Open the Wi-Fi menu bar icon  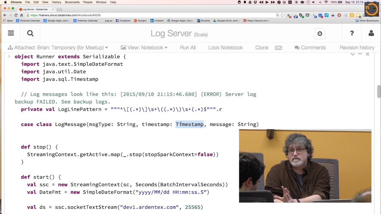click(x=326, y=2)
